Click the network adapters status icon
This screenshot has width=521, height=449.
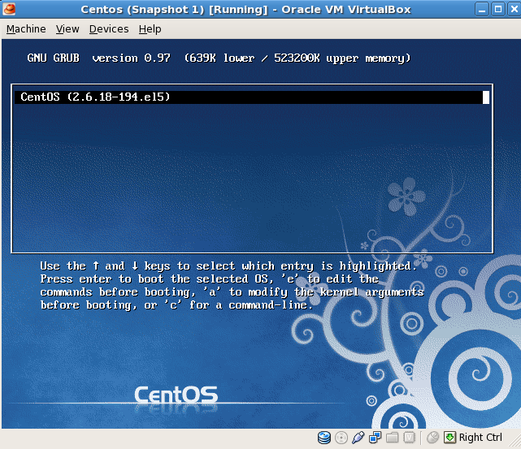[376, 438]
